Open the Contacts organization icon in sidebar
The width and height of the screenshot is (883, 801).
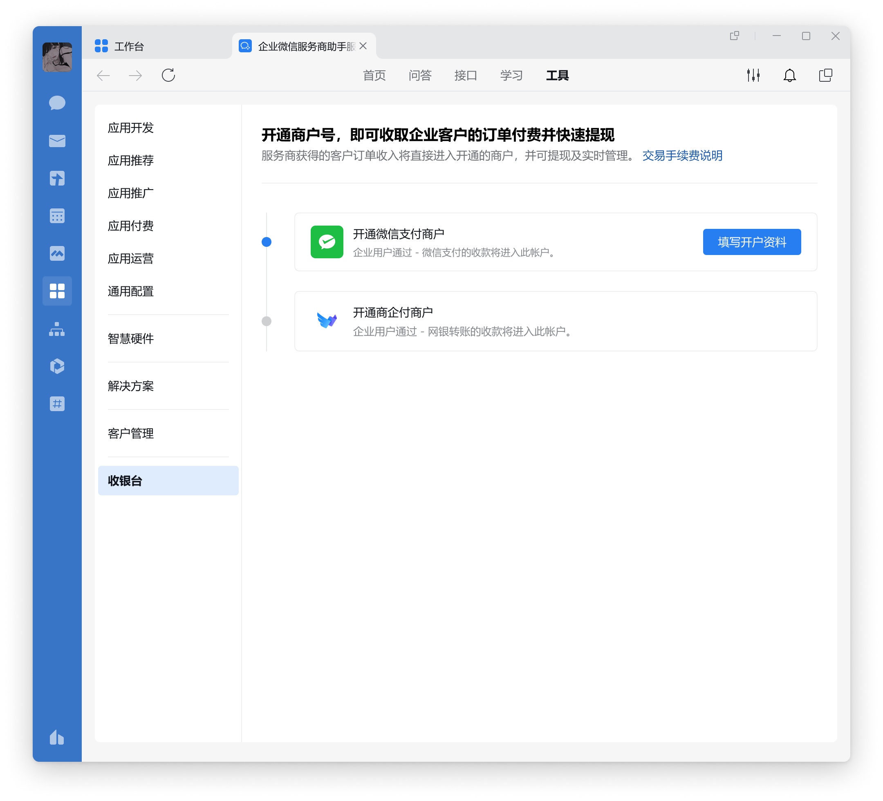click(x=57, y=329)
